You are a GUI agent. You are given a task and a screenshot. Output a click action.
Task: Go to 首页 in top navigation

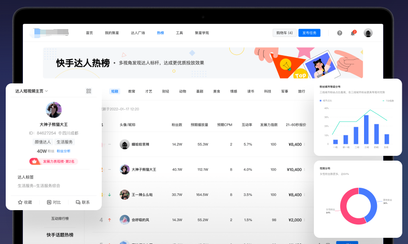coord(89,33)
